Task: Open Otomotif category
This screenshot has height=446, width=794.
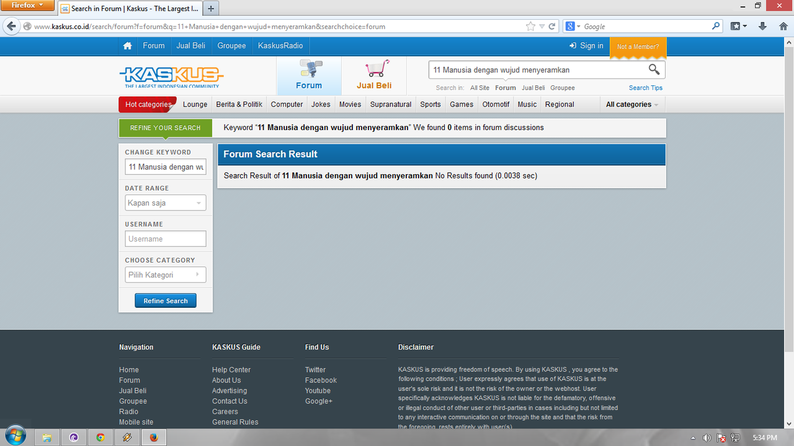Action: 496,104
